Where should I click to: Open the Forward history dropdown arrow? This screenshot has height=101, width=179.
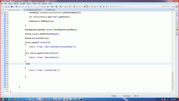pos(124,6)
